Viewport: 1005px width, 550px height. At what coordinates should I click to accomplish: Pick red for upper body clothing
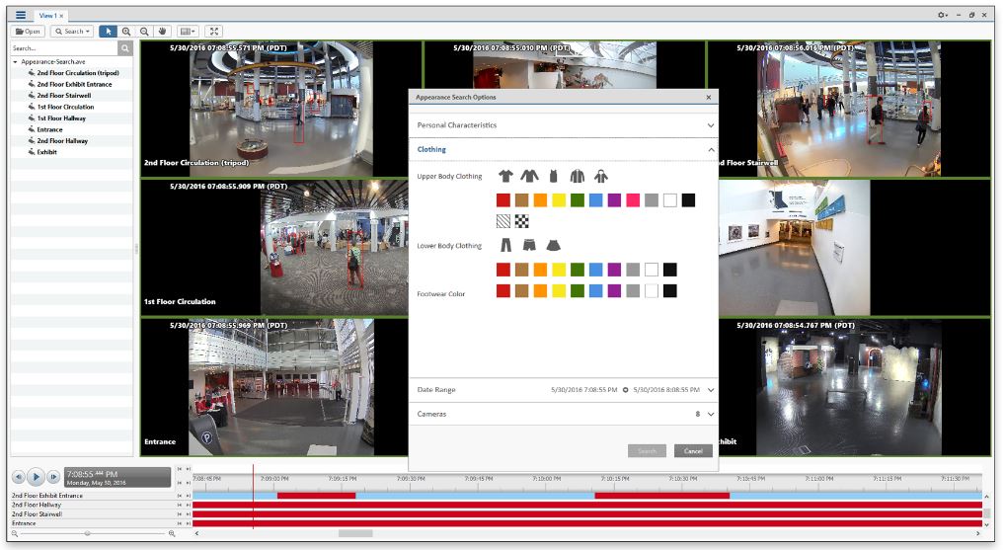point(503,200)
